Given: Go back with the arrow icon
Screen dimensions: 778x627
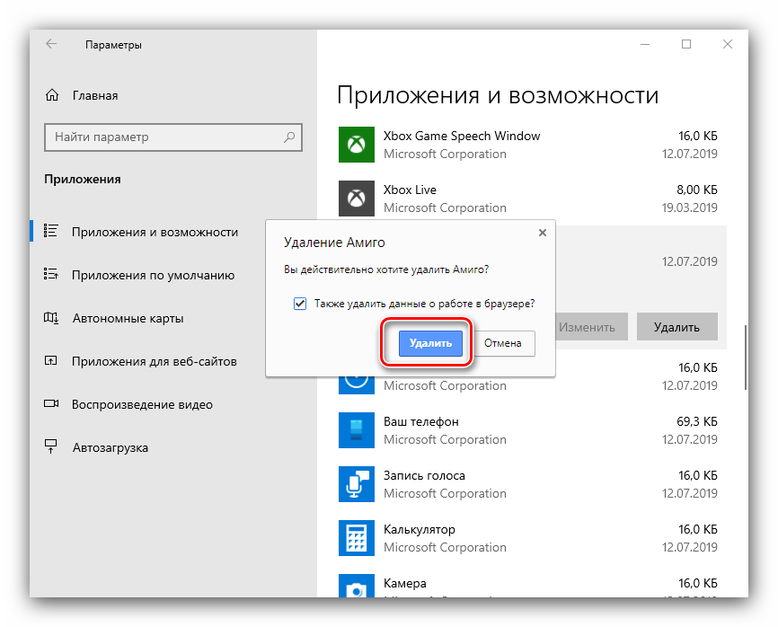Looking at the screenshot, I should coord(51,44).
